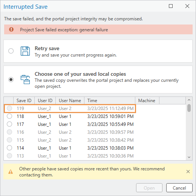This screenshot has width=196, height=196.
Task: Sort by the Time column header
Action: tap(110, 101)
